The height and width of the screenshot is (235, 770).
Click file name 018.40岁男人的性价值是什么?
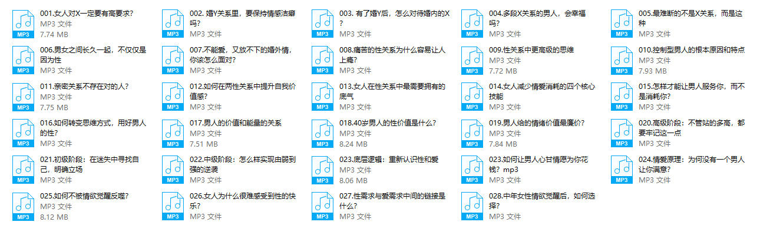388,123
